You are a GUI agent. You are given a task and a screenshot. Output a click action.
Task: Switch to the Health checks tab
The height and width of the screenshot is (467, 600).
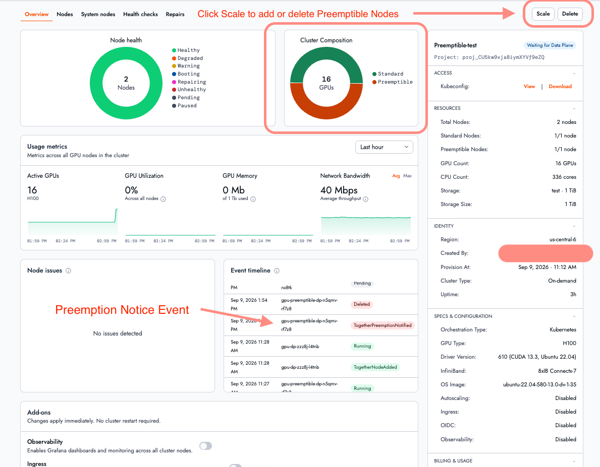140,14
